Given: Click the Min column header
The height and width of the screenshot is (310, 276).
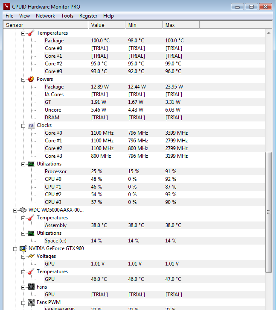Looking at the screenshot, I should [144, 25].
